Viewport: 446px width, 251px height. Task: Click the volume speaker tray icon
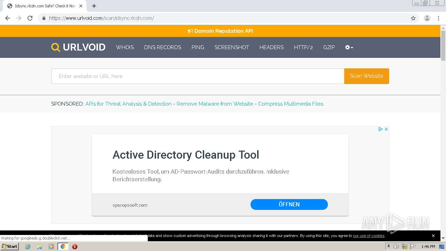pyautogui.click(x=396, y=246)
